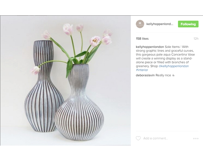Click the Add a comment field
The height and width of the screenshot is (161, 203).
pos(156,138)
